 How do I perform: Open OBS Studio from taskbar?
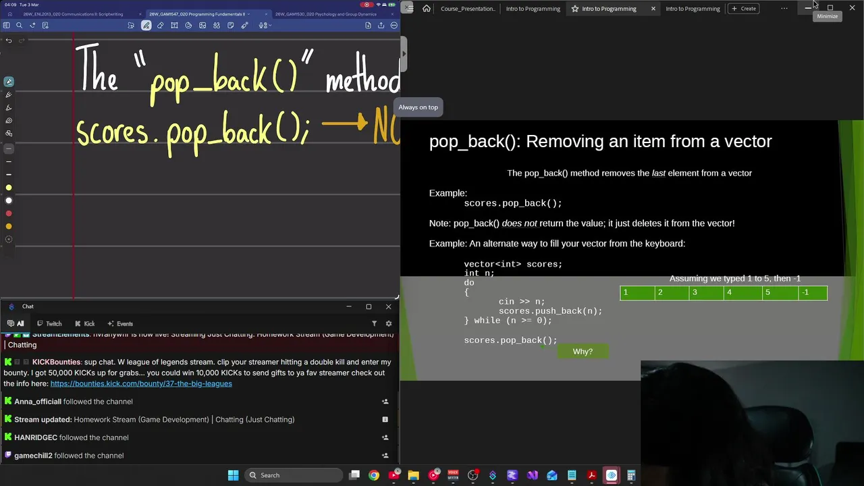pyautogui.click(x=473, y=475)
